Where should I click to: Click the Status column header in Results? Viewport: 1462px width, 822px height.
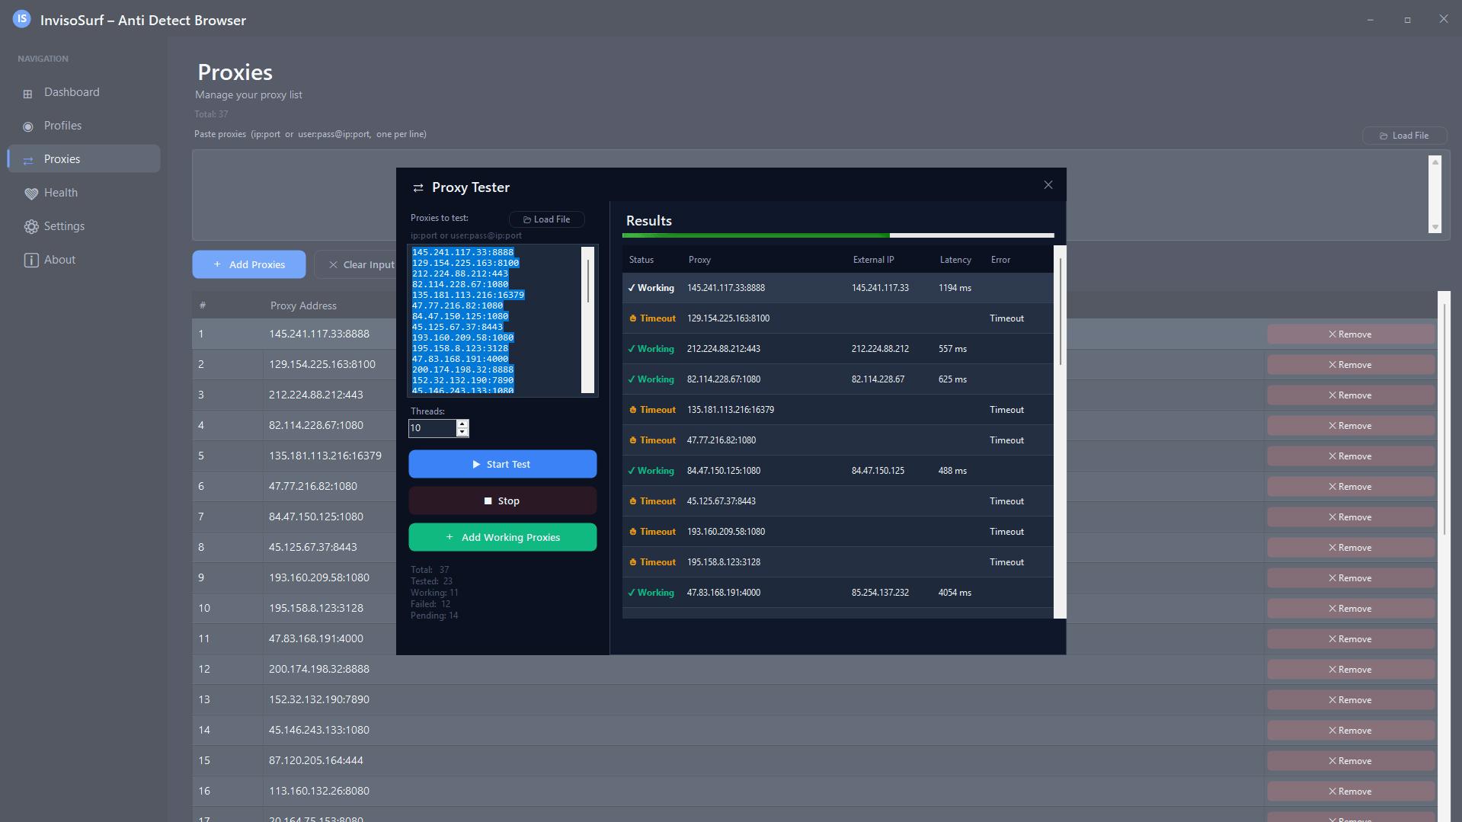(x=641, y=260)
